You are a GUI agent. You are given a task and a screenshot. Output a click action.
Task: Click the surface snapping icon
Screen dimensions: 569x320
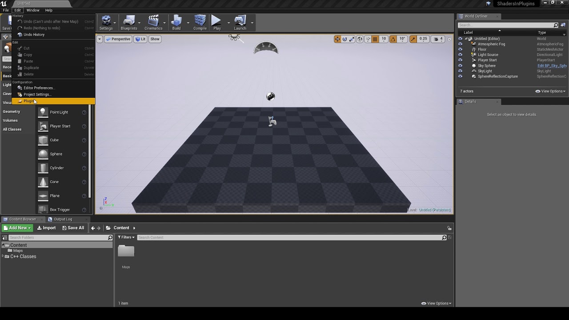368,39
